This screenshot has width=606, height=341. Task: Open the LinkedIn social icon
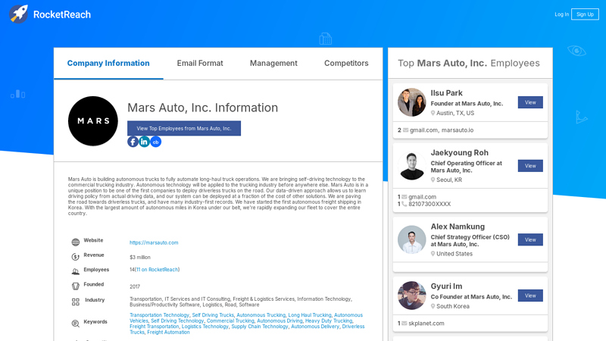(x=144, y=142)
